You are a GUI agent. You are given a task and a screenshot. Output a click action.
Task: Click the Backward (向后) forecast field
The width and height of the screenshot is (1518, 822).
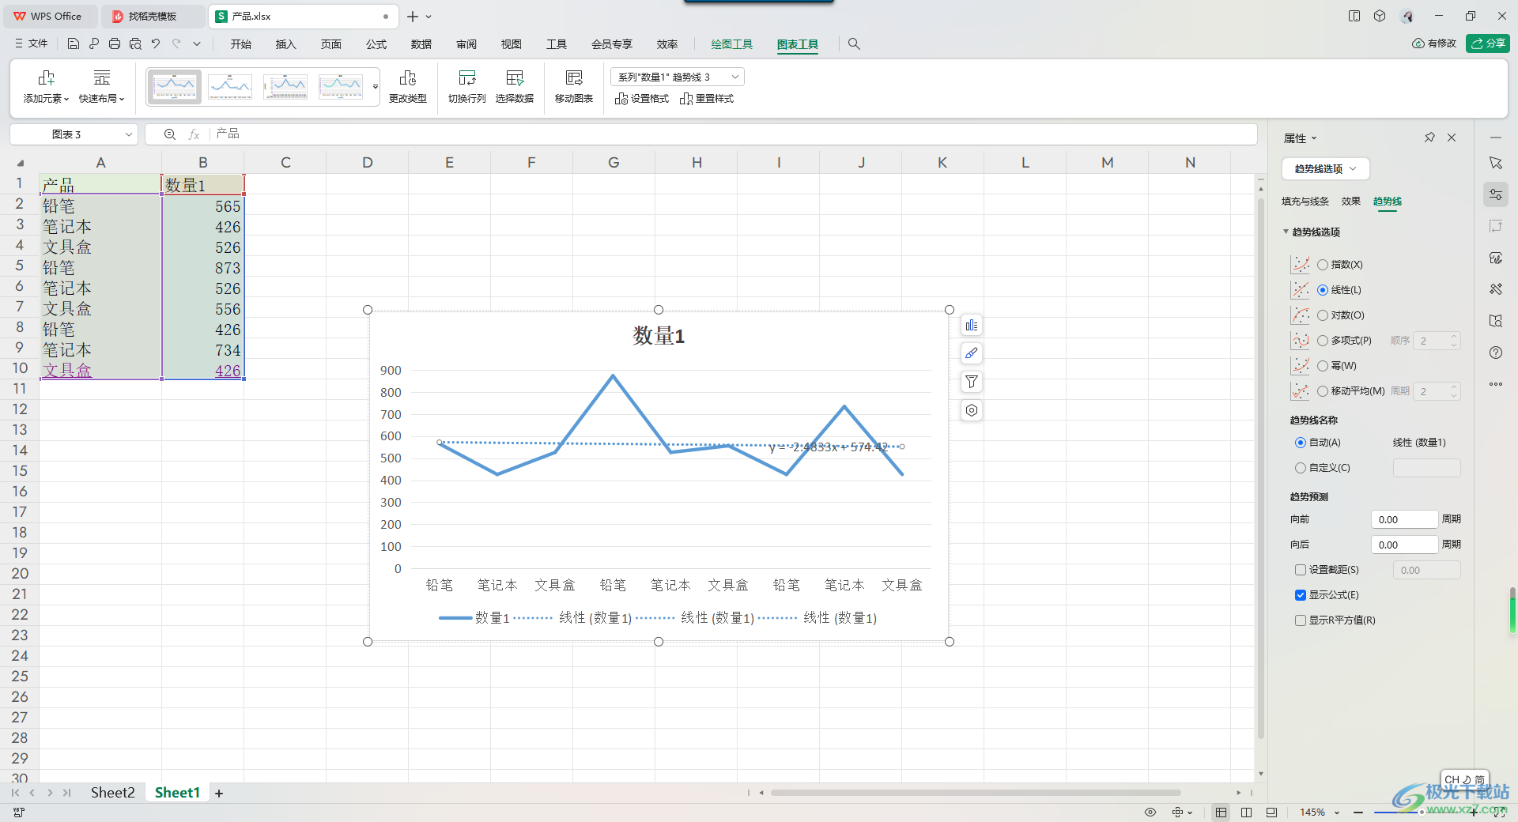[1404, 545]
